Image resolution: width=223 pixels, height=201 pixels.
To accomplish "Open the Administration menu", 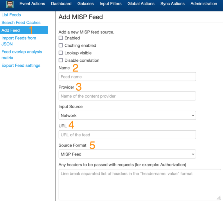I will pyautogui.click(x=204, y=4).
